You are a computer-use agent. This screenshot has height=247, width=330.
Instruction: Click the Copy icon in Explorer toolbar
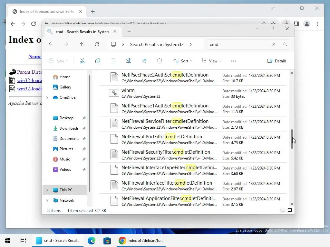(98, 61)
